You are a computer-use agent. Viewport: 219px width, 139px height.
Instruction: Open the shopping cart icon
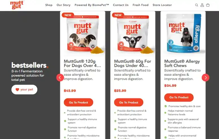(208, 5)
